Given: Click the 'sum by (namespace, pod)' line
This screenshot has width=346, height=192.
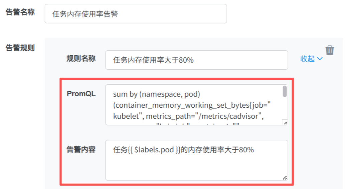Looking at the screenshot, I should point(156,94).
